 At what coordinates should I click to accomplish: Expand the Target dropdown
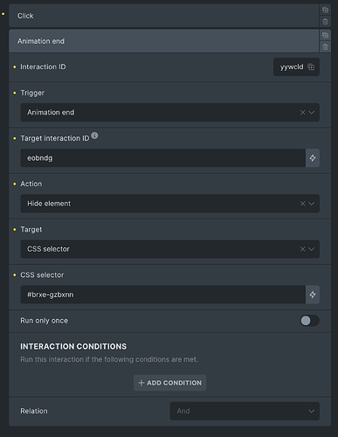click(x=312, y=249)
